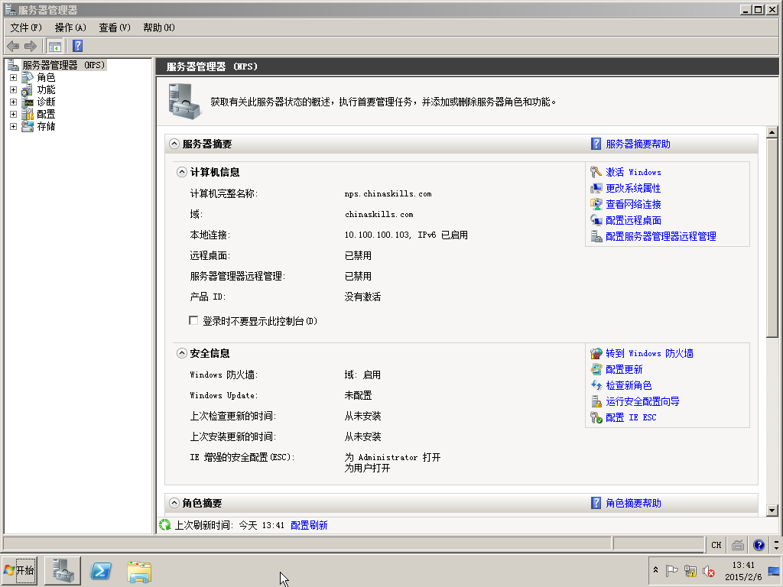Collapse the 服务器摘要 section

174,144
